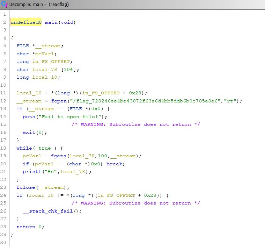Screen dimensions: 265x251
Task: Select the break keyword
Action: (113, 164)
